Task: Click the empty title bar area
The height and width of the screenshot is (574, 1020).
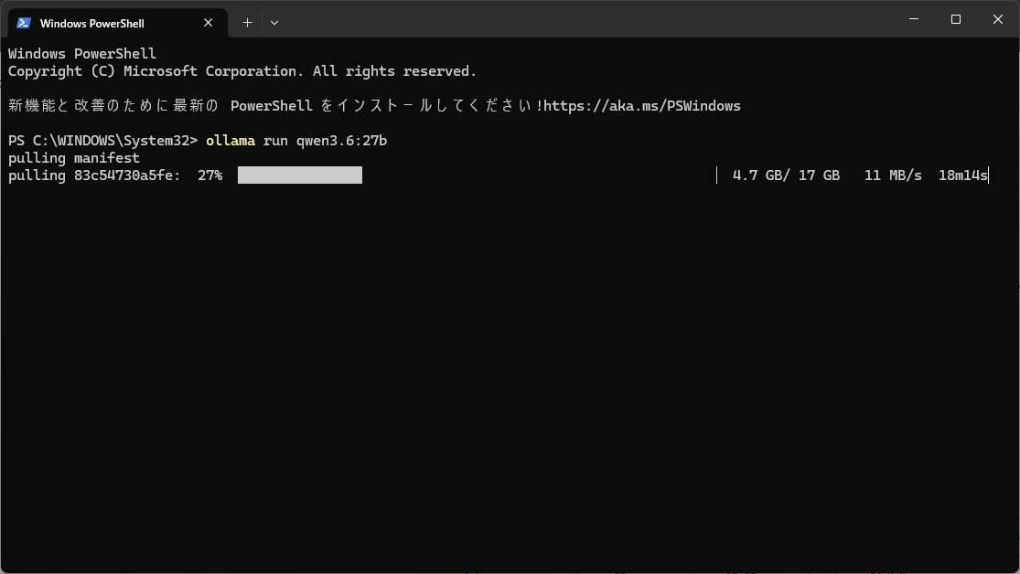Action: tap(585, 19)
